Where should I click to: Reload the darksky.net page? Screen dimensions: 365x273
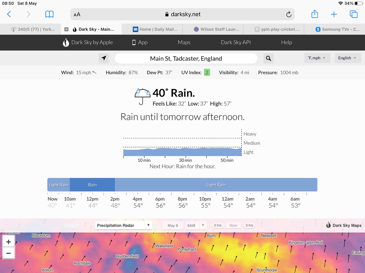289,14
